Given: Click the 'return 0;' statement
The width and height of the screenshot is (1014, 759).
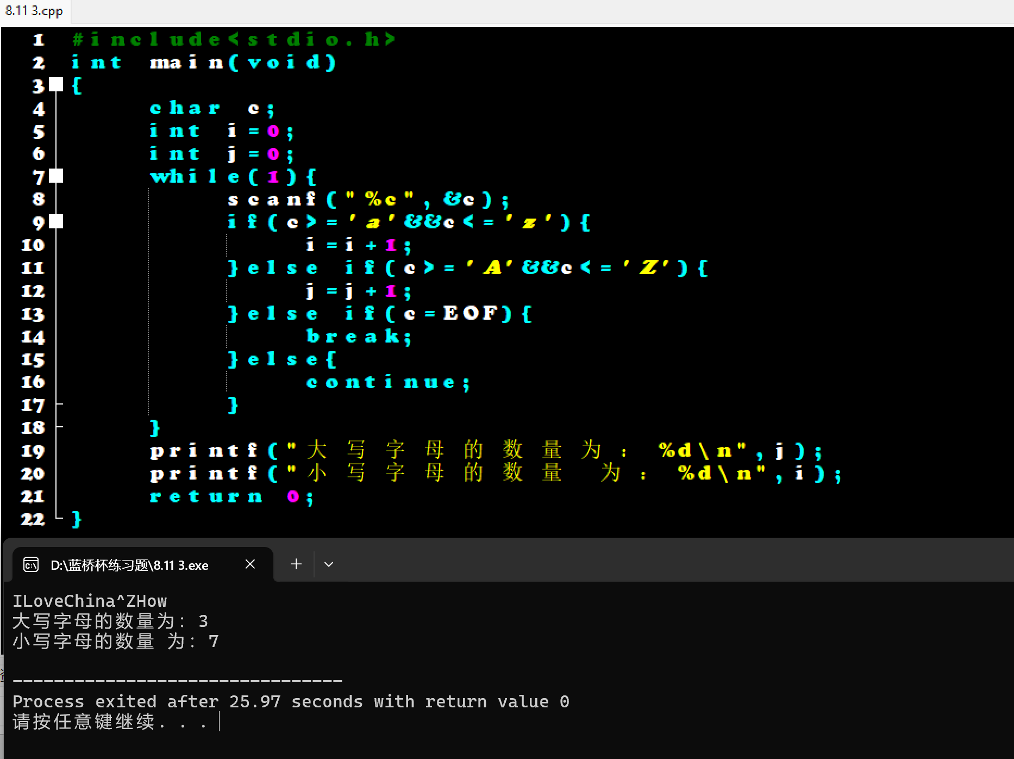Looking at the screenshot, I should point(231,496).
